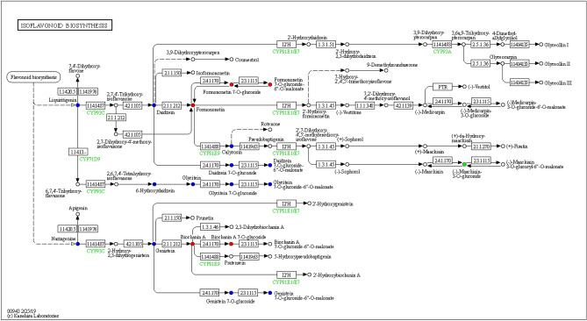
Task: Click the Coumestrol compound circle
Action: point(232,59)
